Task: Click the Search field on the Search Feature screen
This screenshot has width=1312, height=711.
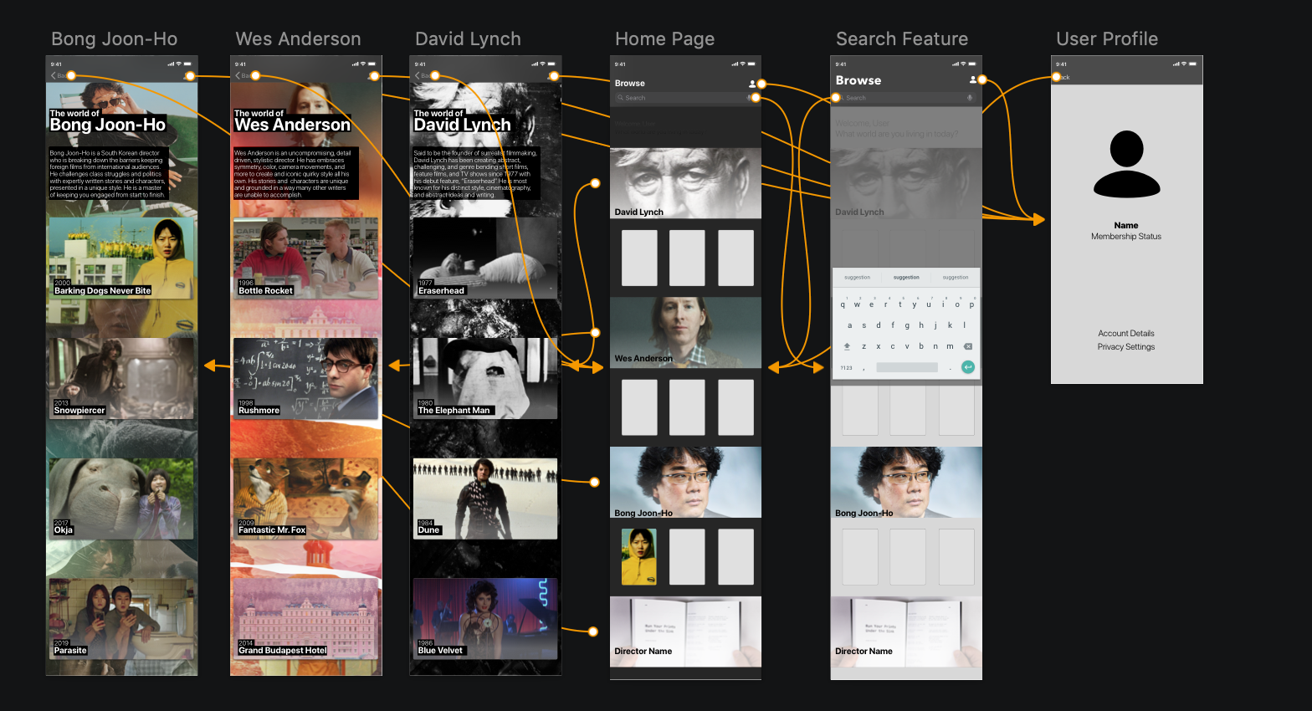Action: 906,98
